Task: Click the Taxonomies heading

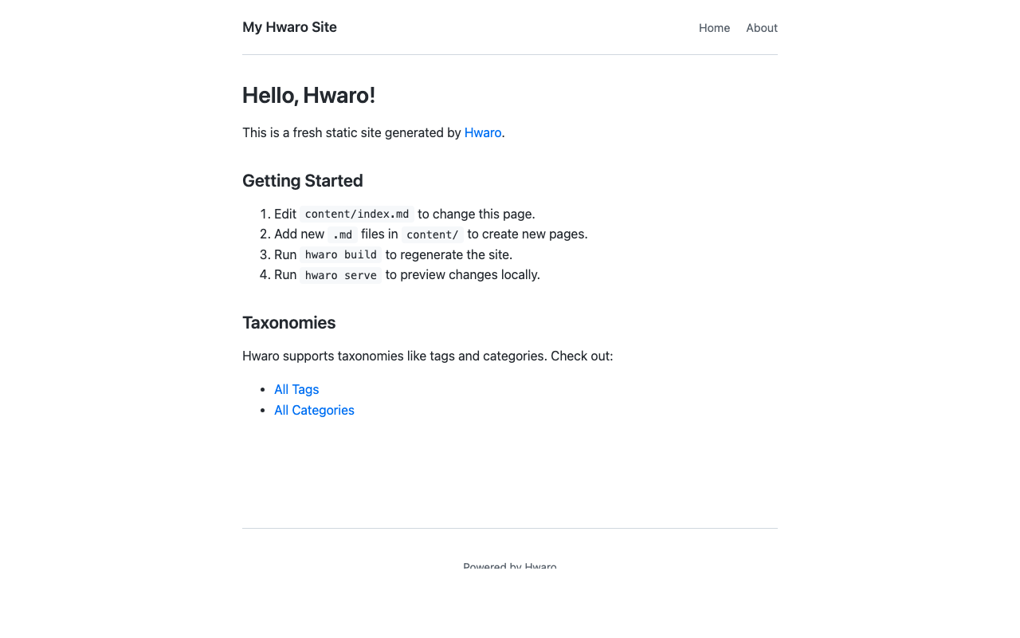Action: tap(288, 323)
